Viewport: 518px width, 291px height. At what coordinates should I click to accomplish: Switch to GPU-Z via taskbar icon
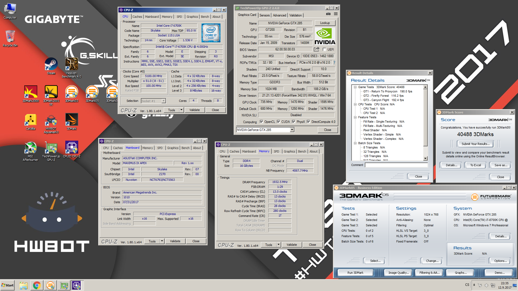(64, 285)
